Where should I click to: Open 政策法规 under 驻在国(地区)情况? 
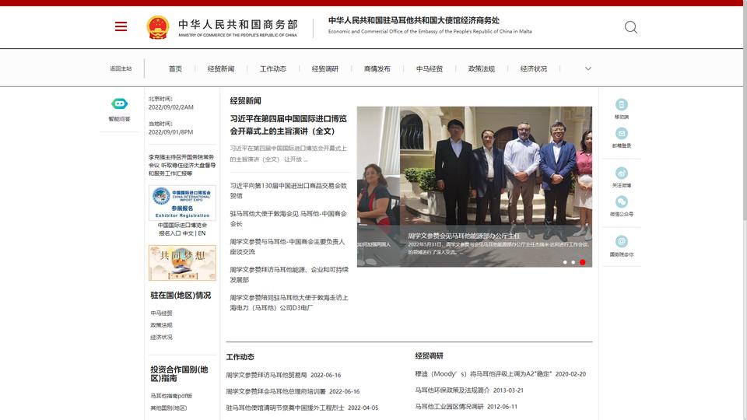tap(162, 325)
